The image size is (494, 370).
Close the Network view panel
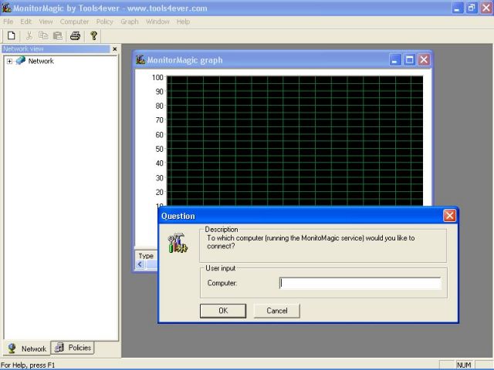point(115,49)
